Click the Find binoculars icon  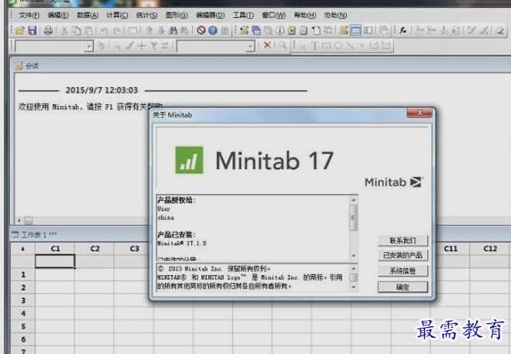[x=173, y=31]
